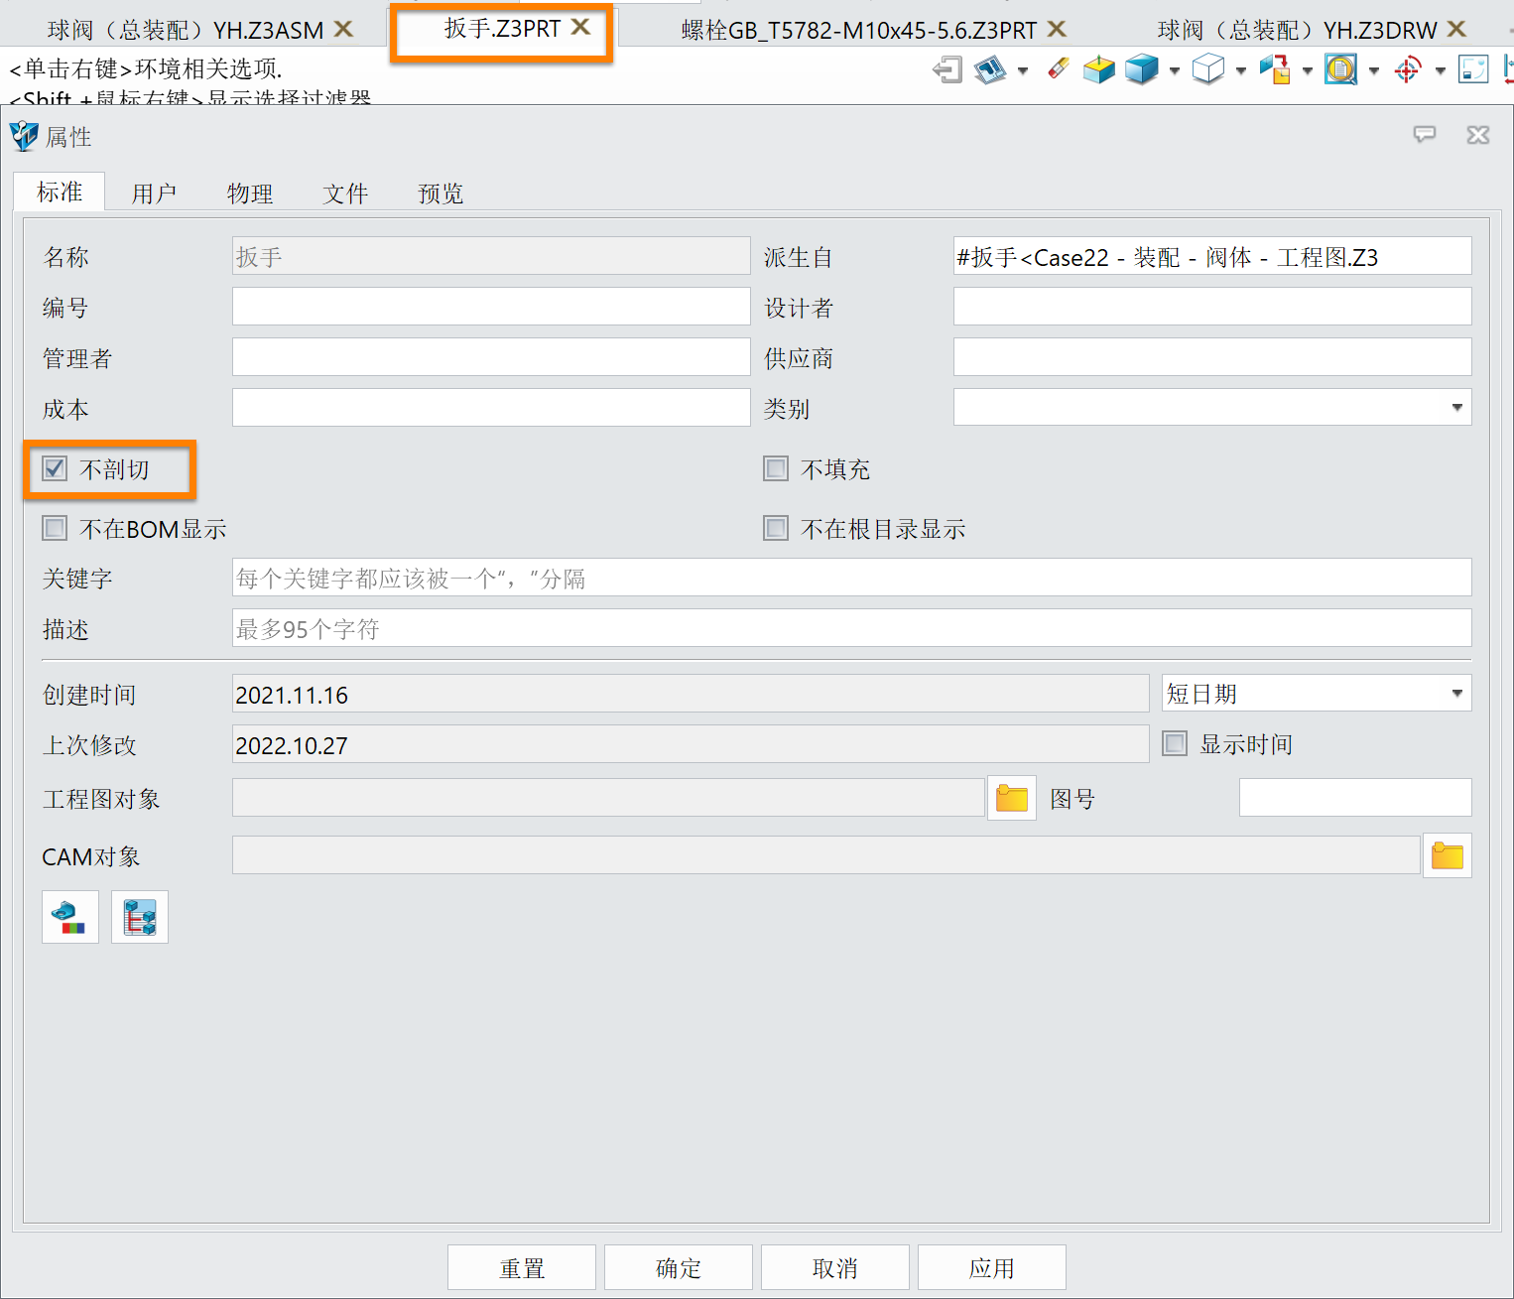The image size is (1514, 1299).
Task: Check the 不在BOM显示 option
Action: pyautogui.click(x=55, y=528)
